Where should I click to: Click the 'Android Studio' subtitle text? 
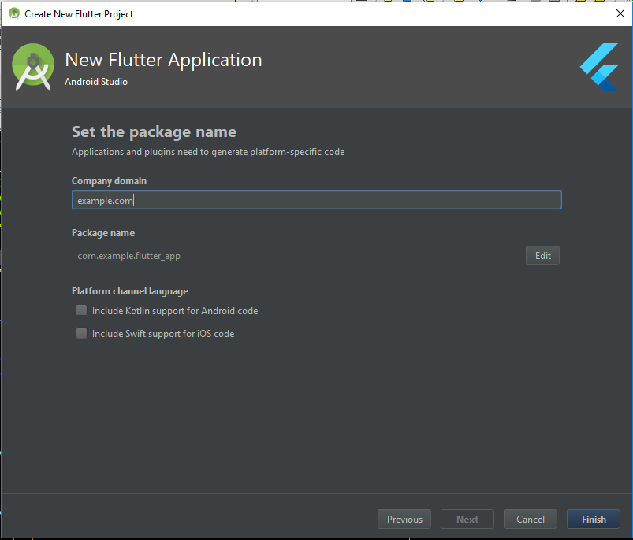pyautogui.click(x=96, y=82)
